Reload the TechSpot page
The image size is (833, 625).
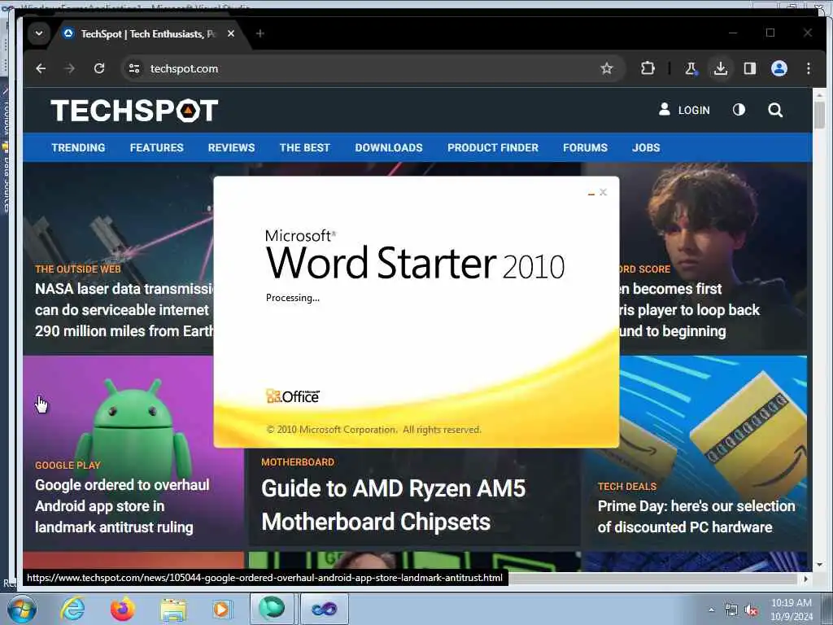point(99,68)
